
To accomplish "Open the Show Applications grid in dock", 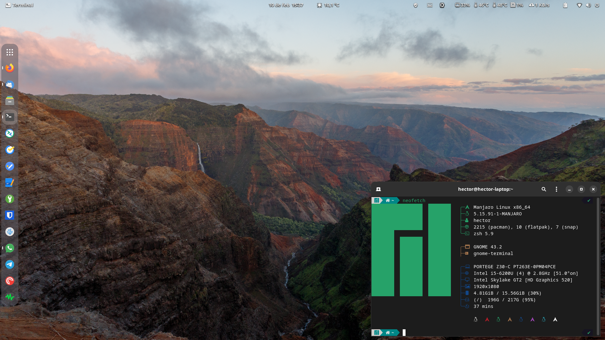I will [x=10, y=52].
